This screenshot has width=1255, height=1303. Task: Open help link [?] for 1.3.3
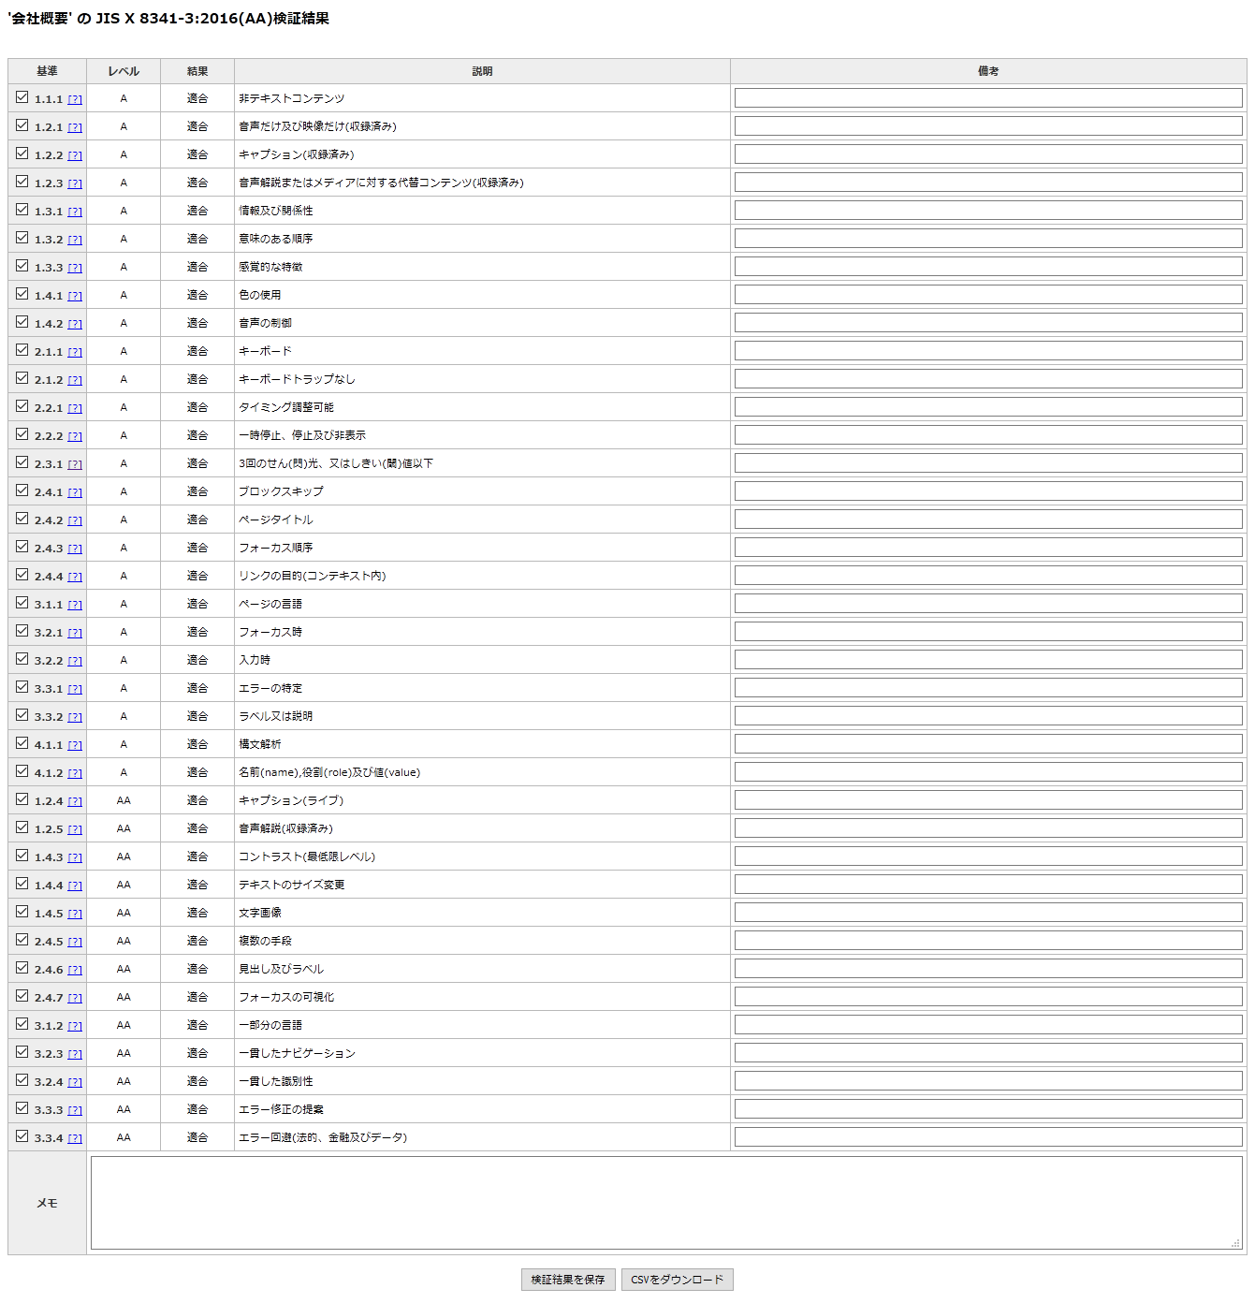pos(75,268)
